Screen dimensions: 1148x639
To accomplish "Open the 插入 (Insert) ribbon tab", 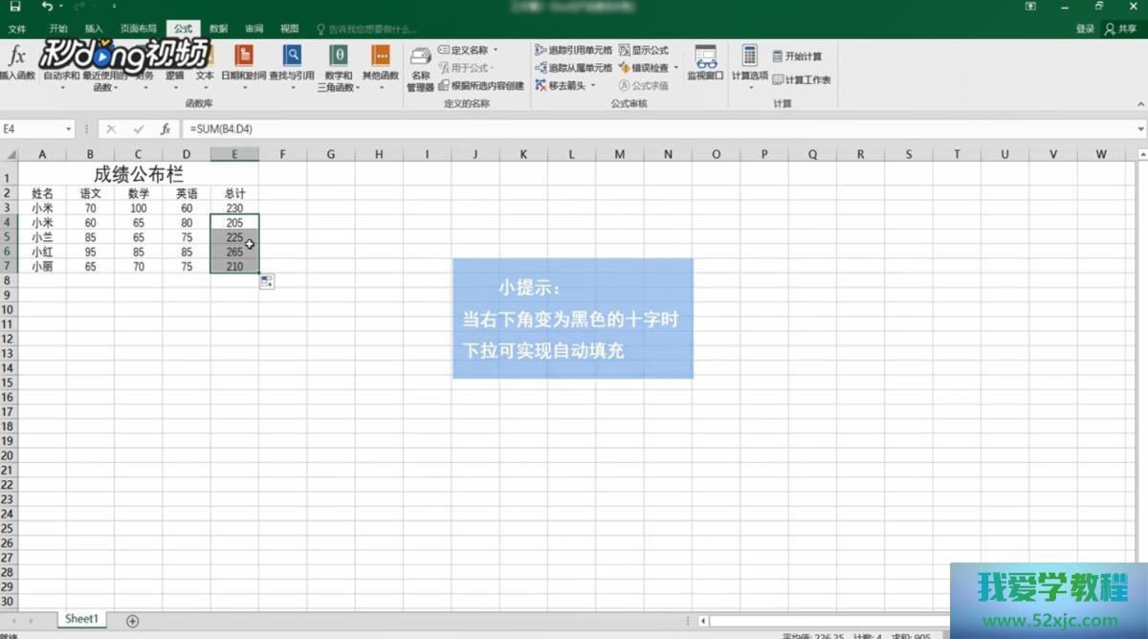I will 94,29.
